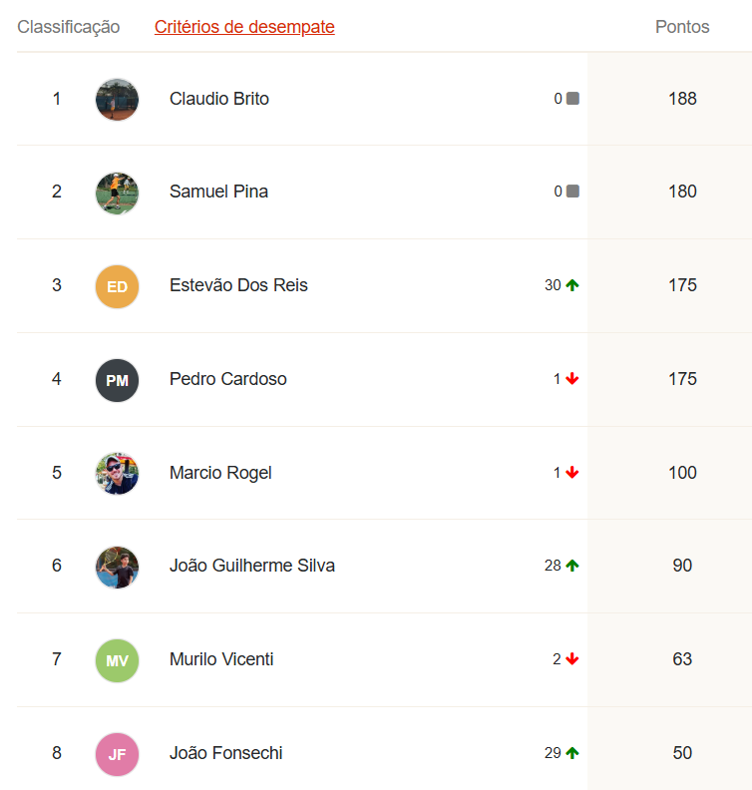Click the green up arrow for João Fonsechi
The height and width of the screenshot is (790, 752).
572,753
